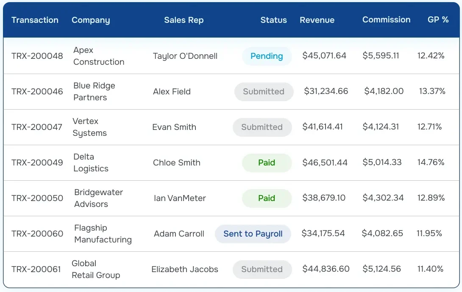The height and width of the screenshot is (292, 462).
Task: Click the Commission column header
Action: pos(386,20)
